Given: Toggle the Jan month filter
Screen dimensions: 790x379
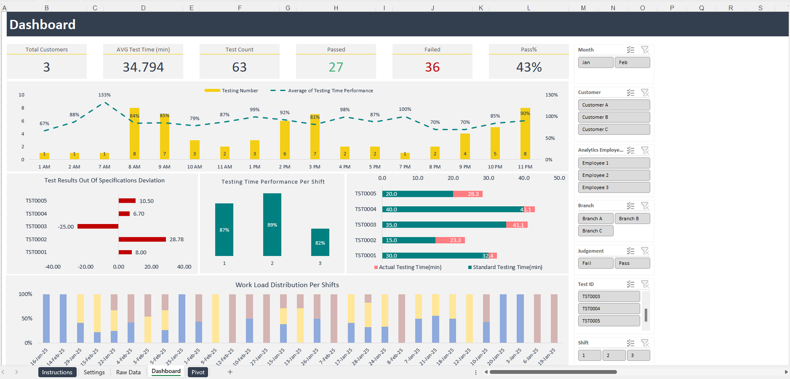Looking at the screenshot, I should point(595,63).
